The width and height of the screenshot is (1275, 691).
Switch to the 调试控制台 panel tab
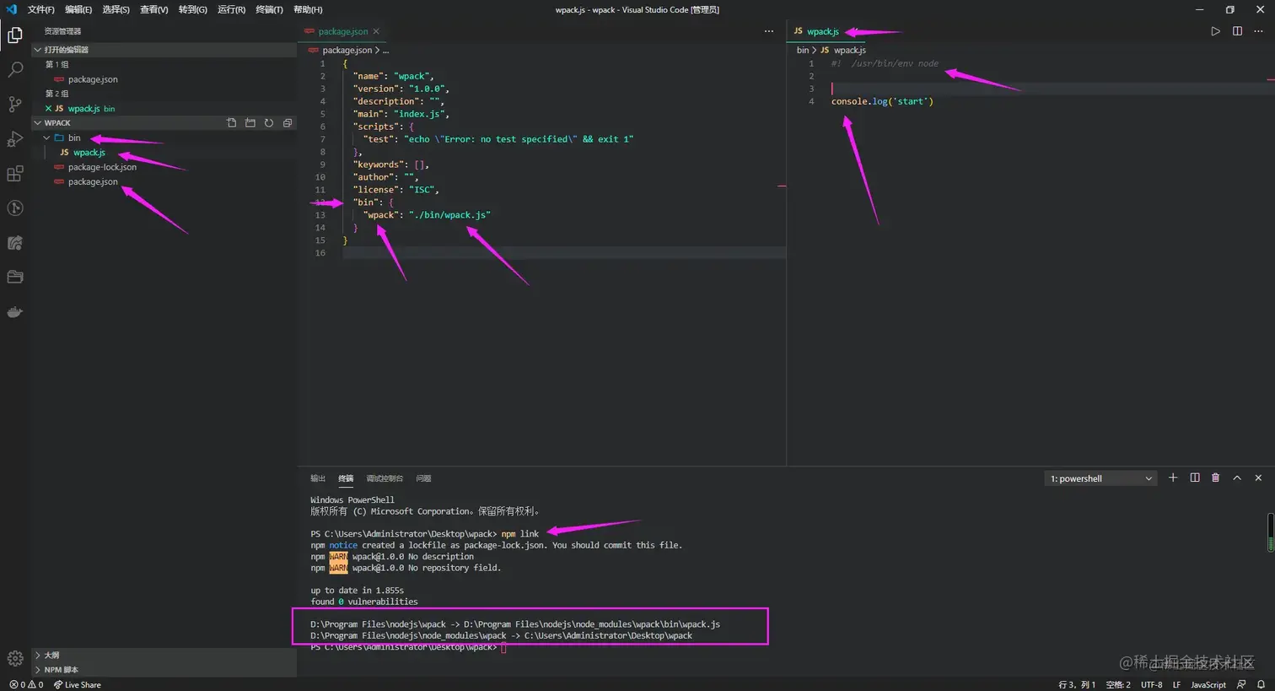pos(385,478)
